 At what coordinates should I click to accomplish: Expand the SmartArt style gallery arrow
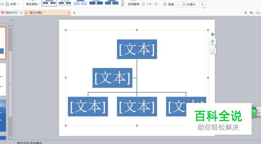point(123,5)
